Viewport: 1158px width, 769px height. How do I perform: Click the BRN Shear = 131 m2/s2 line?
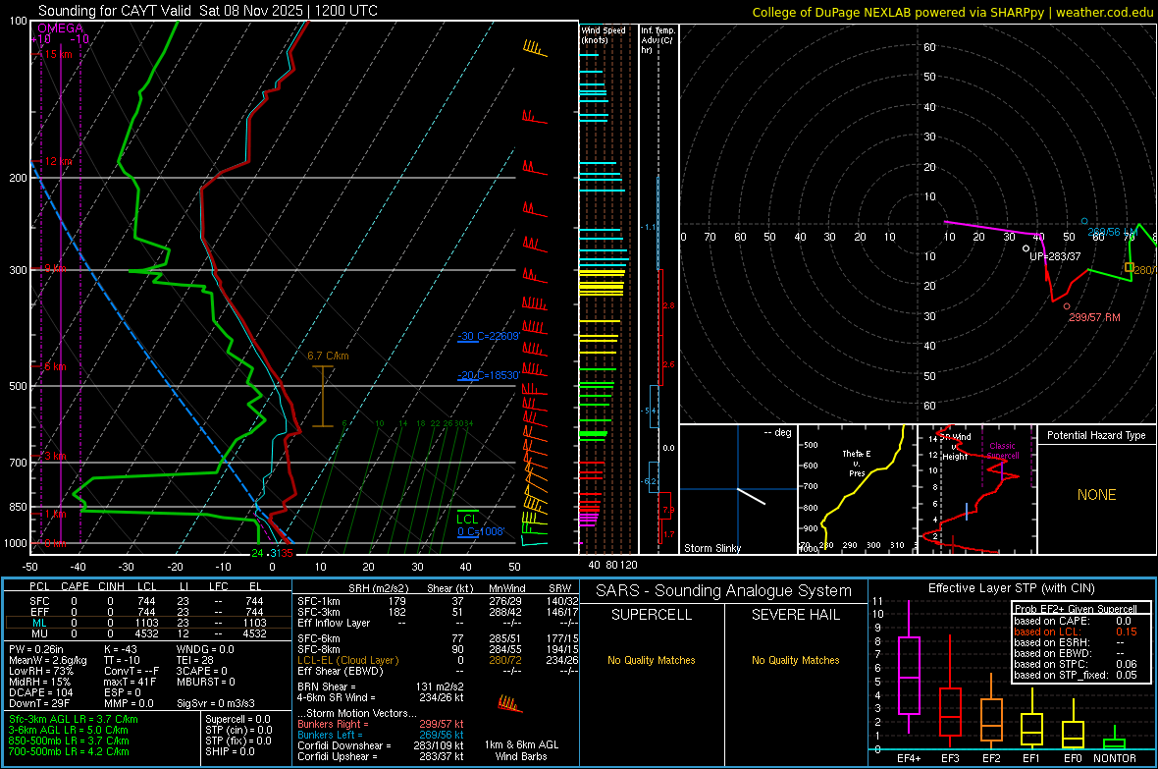pyautogui.click(x=381, y=687)
